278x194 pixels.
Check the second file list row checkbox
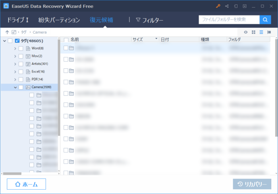(x=66, y=59)
